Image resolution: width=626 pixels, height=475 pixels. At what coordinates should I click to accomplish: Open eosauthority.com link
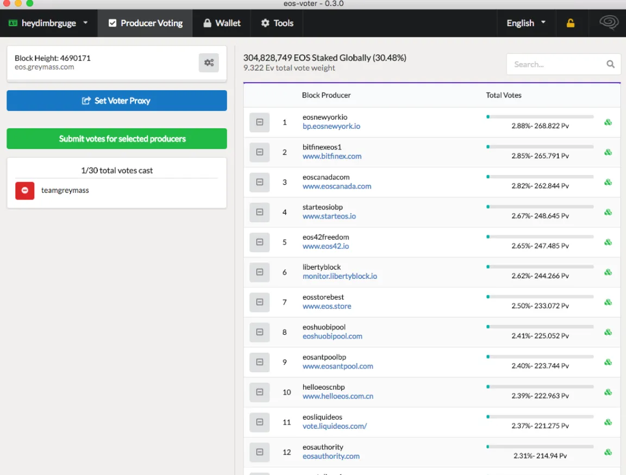[x=330, y=456]
